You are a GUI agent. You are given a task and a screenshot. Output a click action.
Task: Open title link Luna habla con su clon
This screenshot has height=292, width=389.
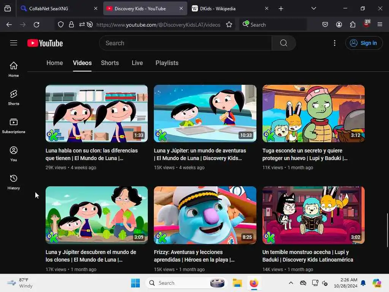[x=92, y=154]
